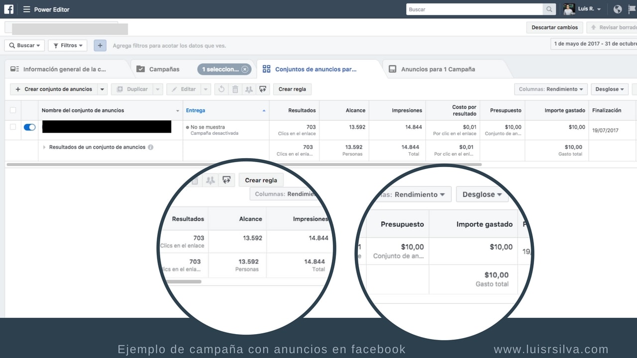Remove the '1 seleccion...' filter with its X
This screenshot has width=637, height=358.
click(244, 69)
